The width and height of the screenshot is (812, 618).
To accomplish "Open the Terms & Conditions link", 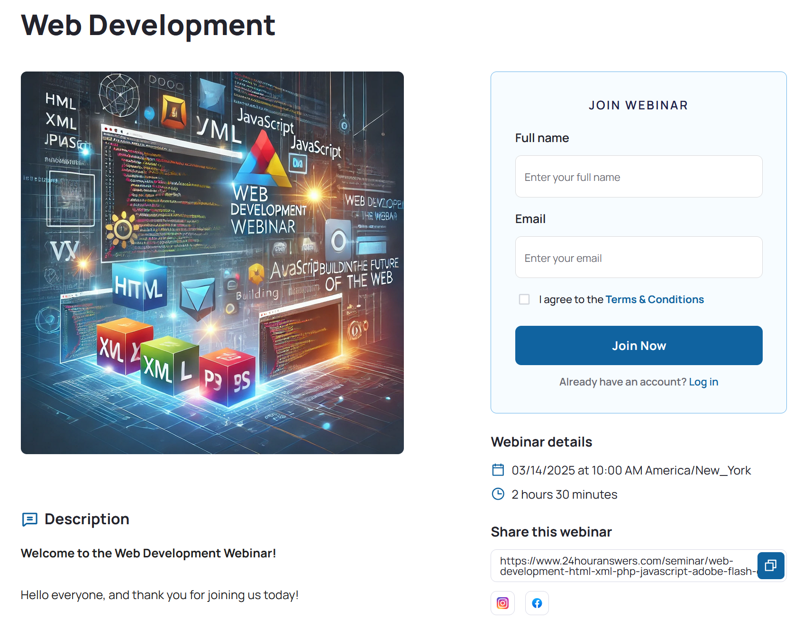I will [654, 299].
